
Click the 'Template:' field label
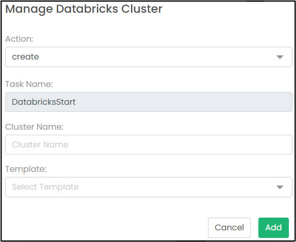(x=26, y=169)
